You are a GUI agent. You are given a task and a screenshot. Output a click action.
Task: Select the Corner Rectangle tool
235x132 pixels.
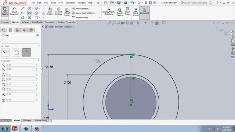(23, 13)
